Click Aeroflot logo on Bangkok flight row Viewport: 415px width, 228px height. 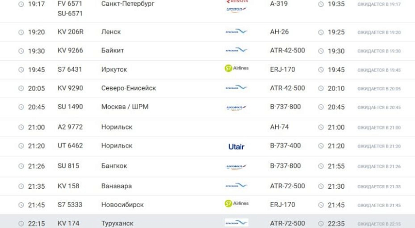236,166
